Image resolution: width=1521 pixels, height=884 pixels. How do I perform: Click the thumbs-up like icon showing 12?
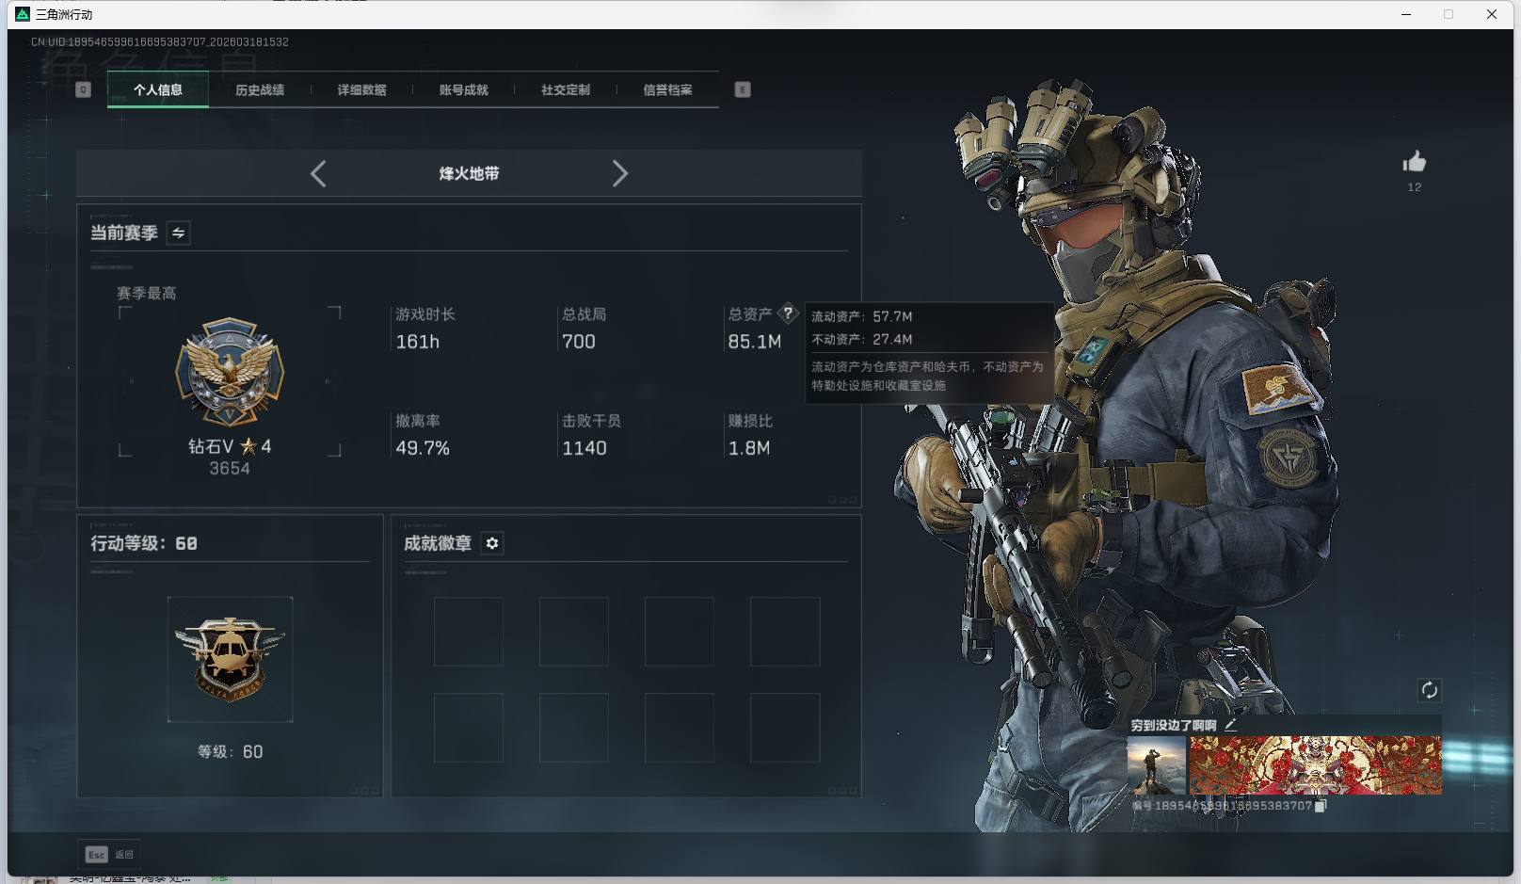click(1415, 164)
